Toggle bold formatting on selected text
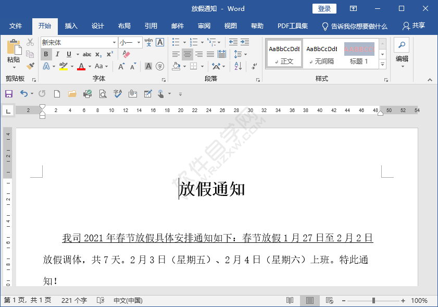 coord(46,54)
